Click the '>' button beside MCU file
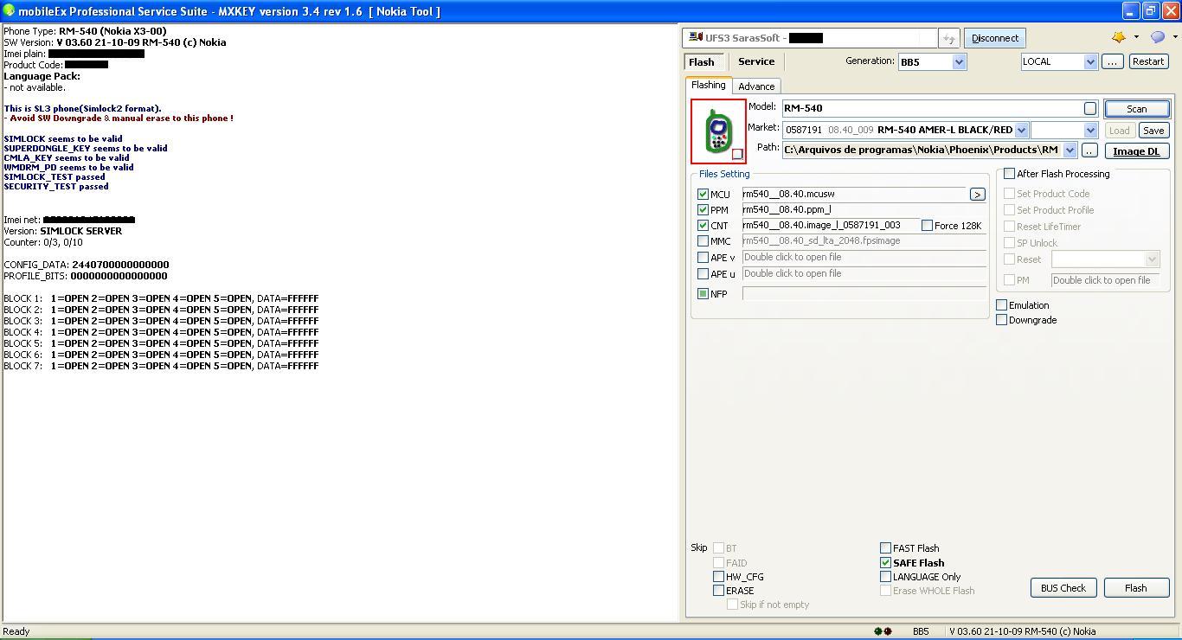 (977, 195)
